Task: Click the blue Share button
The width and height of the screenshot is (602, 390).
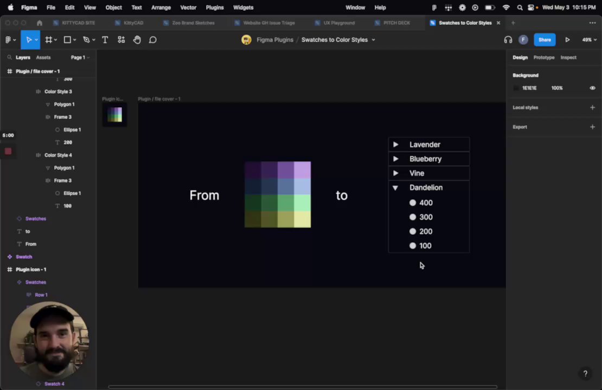Action: pos(545,40)
